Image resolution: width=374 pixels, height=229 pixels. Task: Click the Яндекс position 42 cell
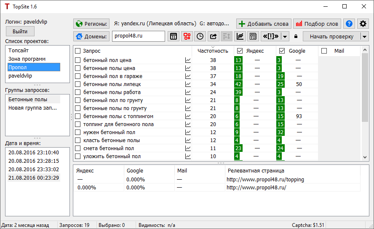tap(238, 84)
